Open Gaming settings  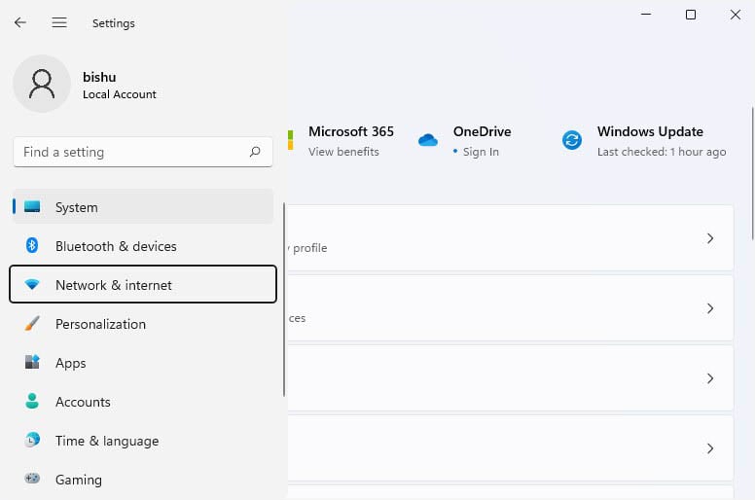[143, 480]
